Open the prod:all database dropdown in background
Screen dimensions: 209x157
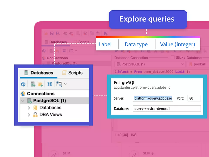tap(198, 64)
